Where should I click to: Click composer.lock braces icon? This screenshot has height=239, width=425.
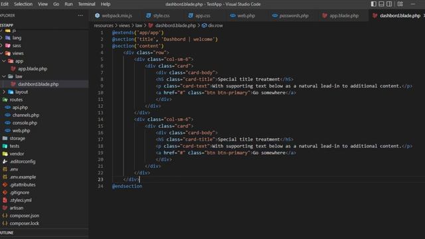tap(5, 224)
